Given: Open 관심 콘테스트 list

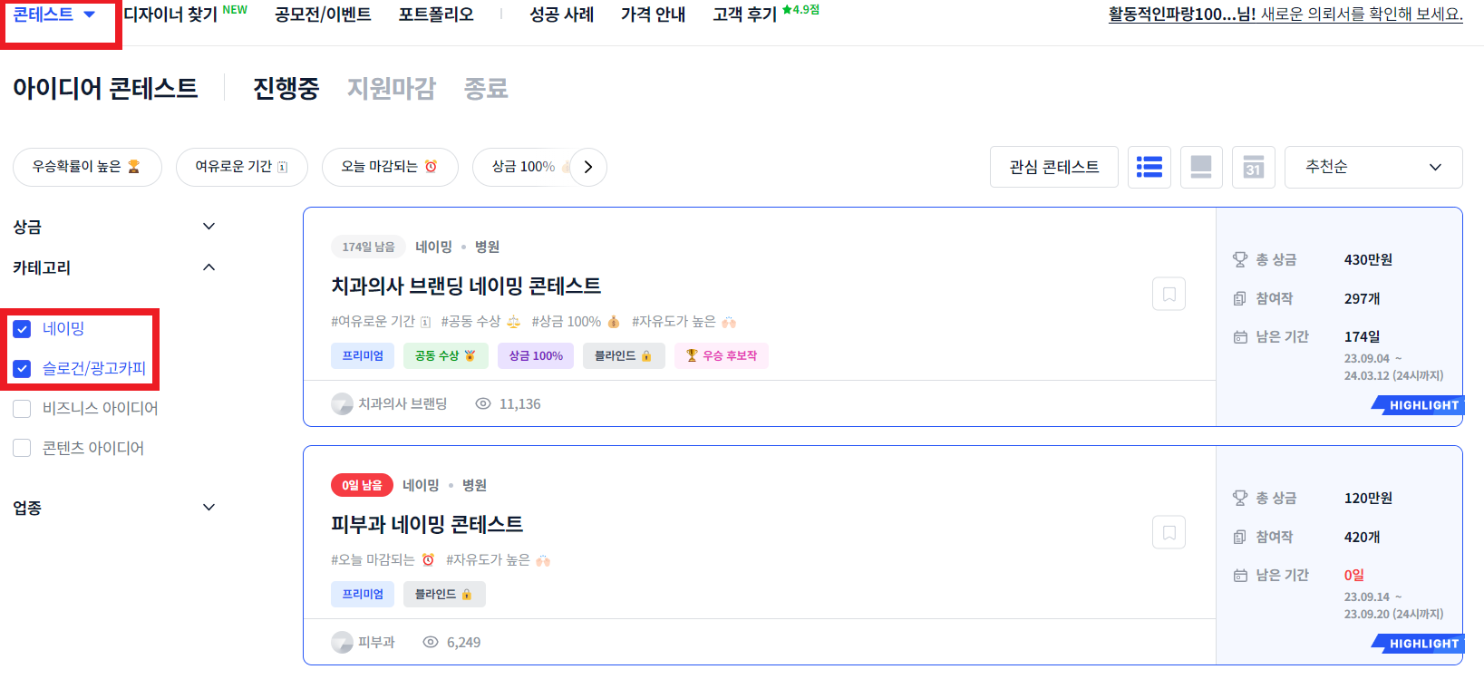Looking at the screenshot, I should click(1054, 167).
